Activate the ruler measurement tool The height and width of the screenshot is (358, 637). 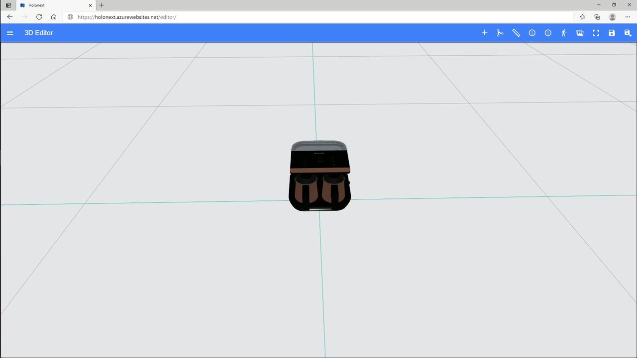click(x=516, y=33)
